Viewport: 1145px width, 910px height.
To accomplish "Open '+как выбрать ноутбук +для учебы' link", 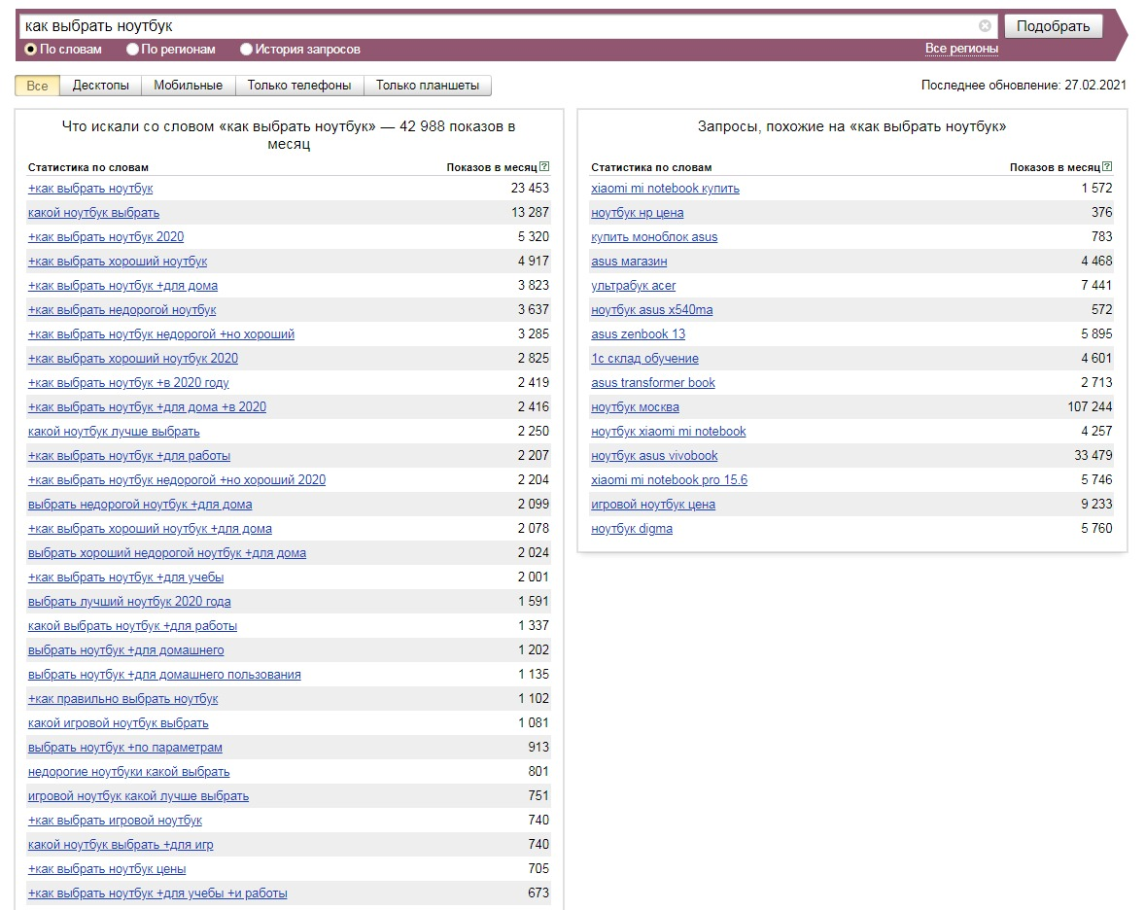I will [x=125, y=577].
